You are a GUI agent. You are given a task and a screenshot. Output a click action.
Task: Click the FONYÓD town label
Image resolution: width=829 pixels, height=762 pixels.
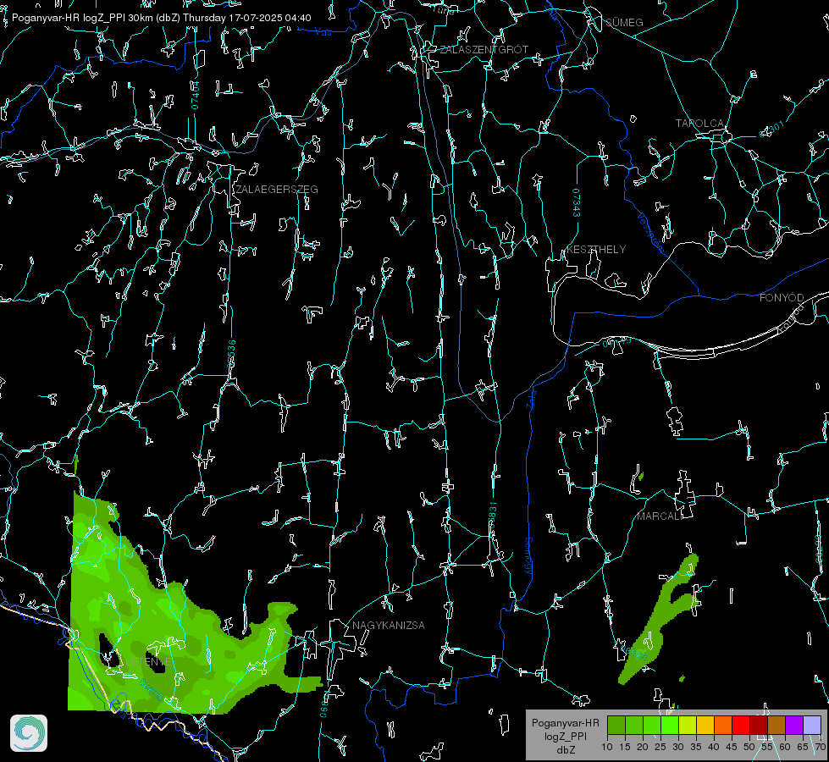point(782,298)
